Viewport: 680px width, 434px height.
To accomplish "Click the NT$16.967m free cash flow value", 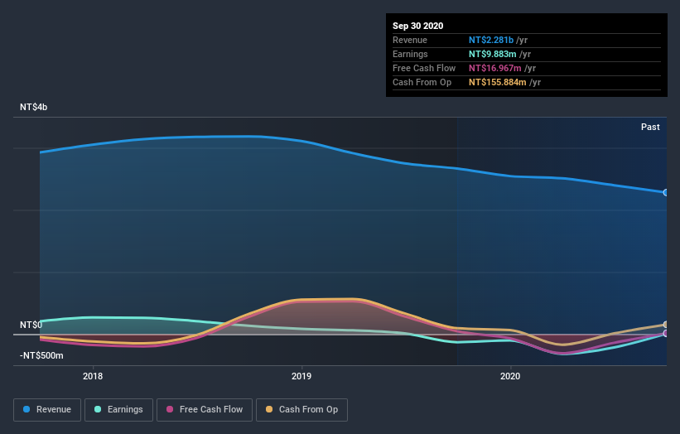I will [494, 68].
